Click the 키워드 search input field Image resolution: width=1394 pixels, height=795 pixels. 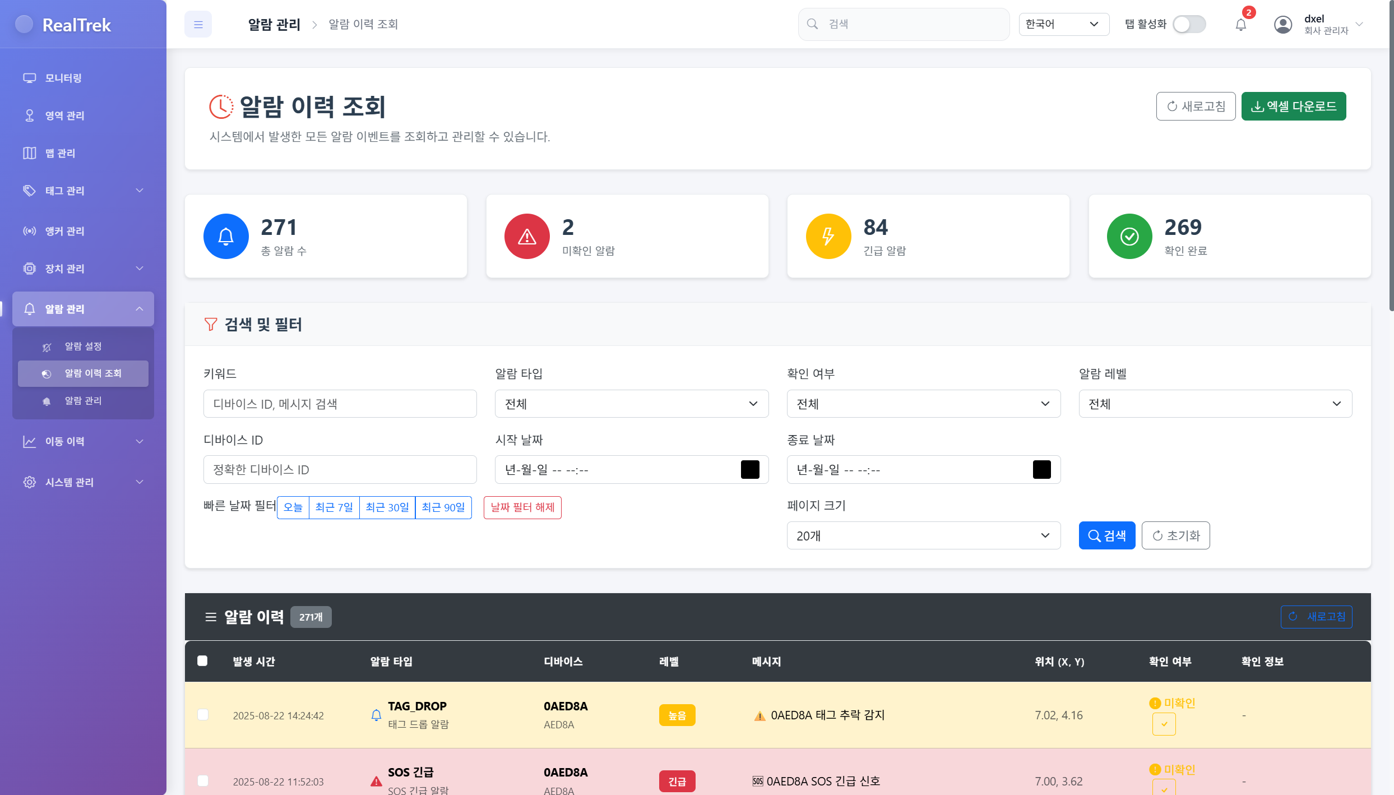point(340,404)
